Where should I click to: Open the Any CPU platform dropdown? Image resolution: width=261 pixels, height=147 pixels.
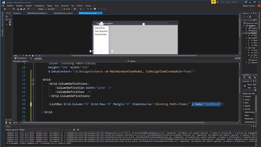[55, 9]
